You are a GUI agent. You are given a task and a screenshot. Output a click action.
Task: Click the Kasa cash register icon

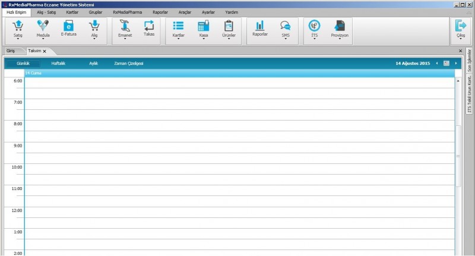(x=203, y=26)
